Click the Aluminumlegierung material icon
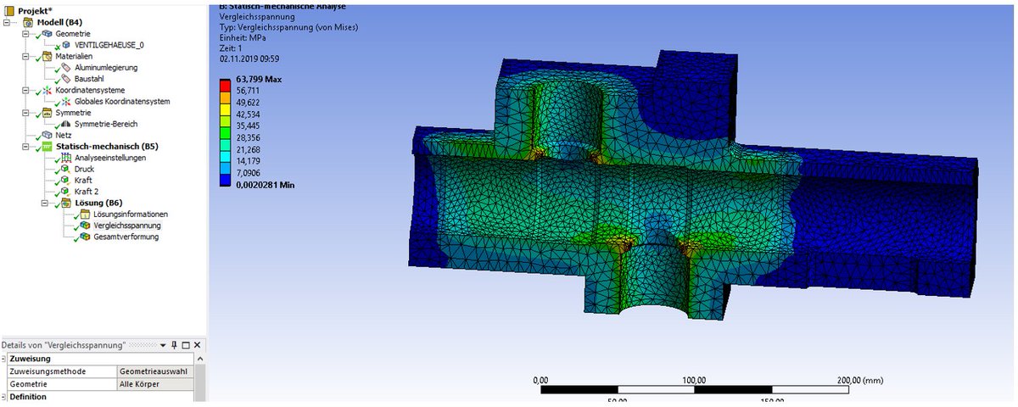 coord(67,67)
